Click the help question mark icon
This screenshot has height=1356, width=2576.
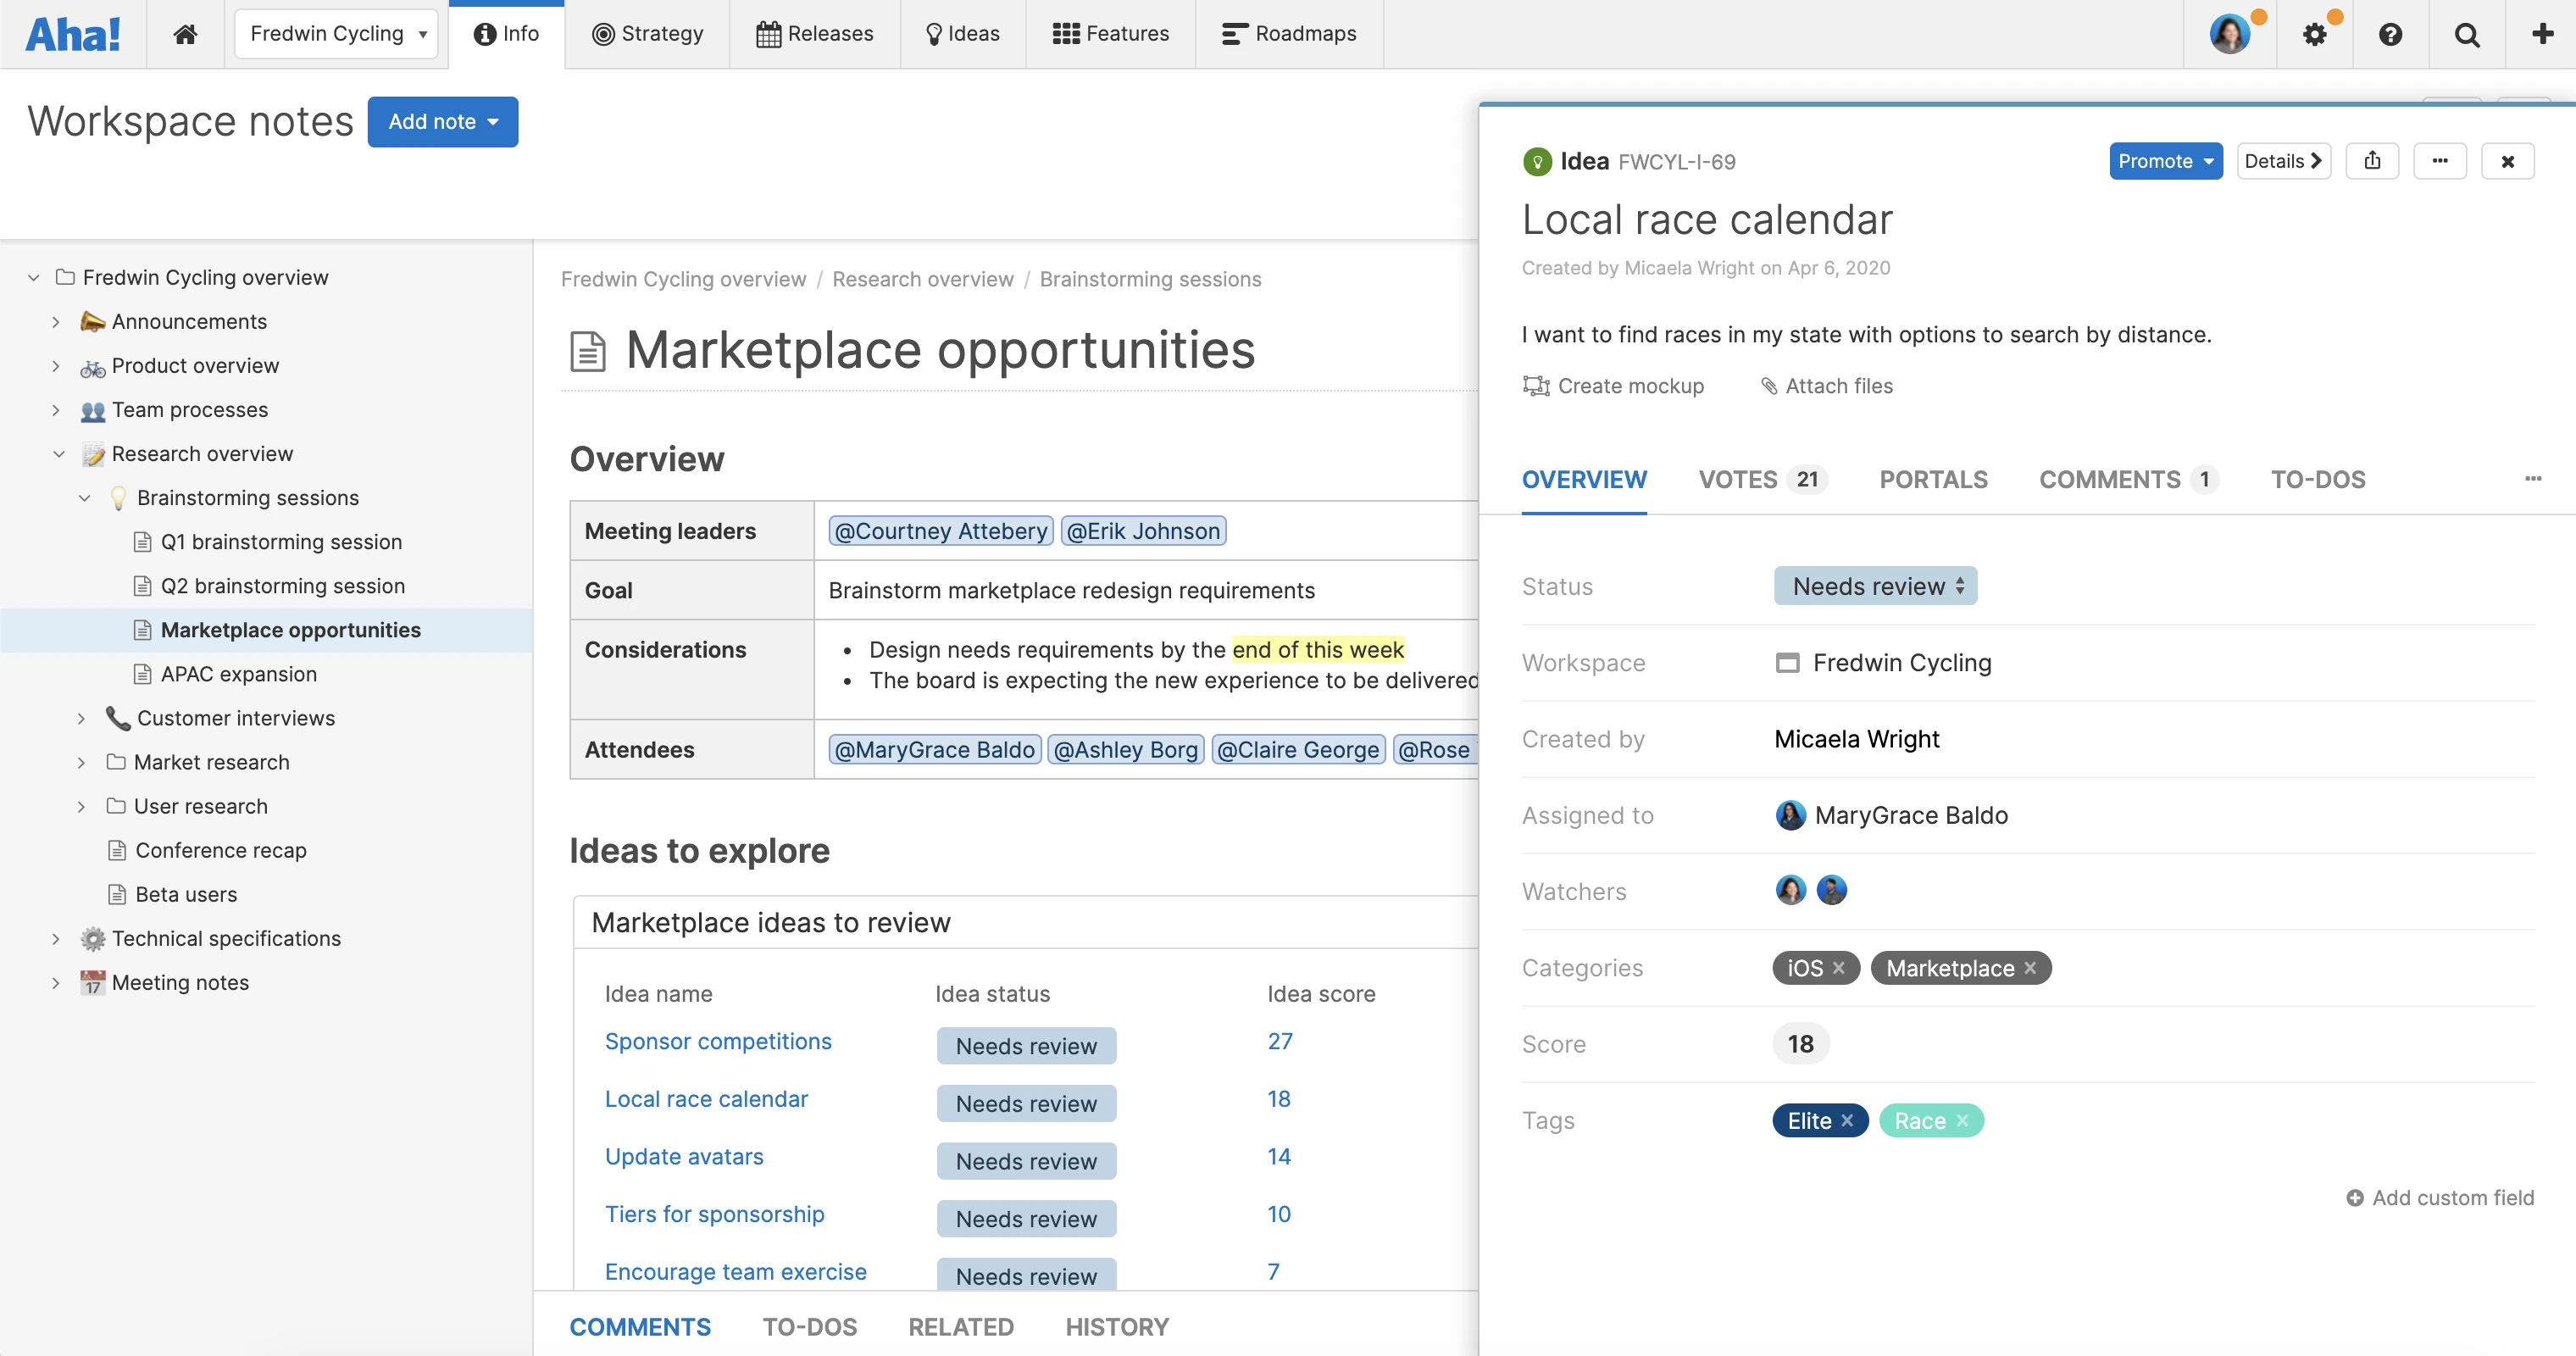pos(2390,35)
